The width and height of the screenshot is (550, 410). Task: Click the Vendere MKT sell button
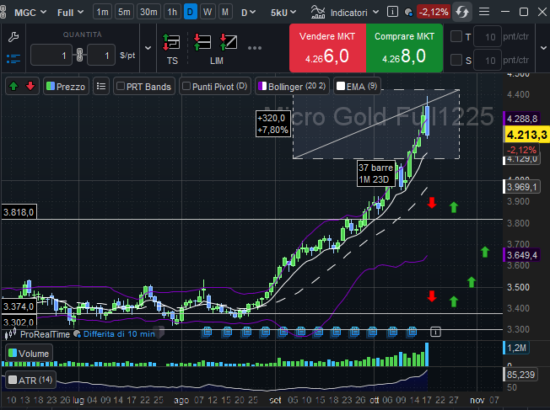click(327, 49)
